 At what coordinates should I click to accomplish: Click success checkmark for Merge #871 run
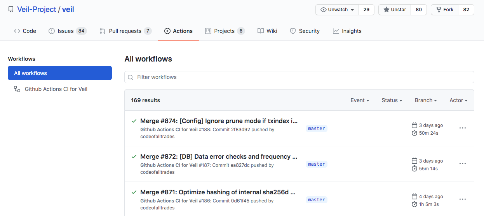134,192
